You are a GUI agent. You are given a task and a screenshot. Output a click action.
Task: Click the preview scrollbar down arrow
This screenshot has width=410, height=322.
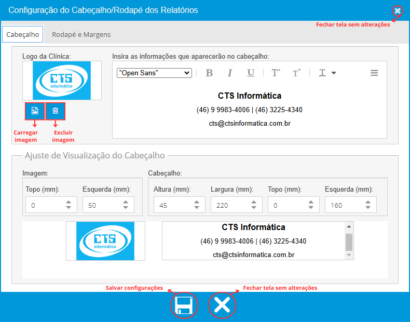coord(349,255)
